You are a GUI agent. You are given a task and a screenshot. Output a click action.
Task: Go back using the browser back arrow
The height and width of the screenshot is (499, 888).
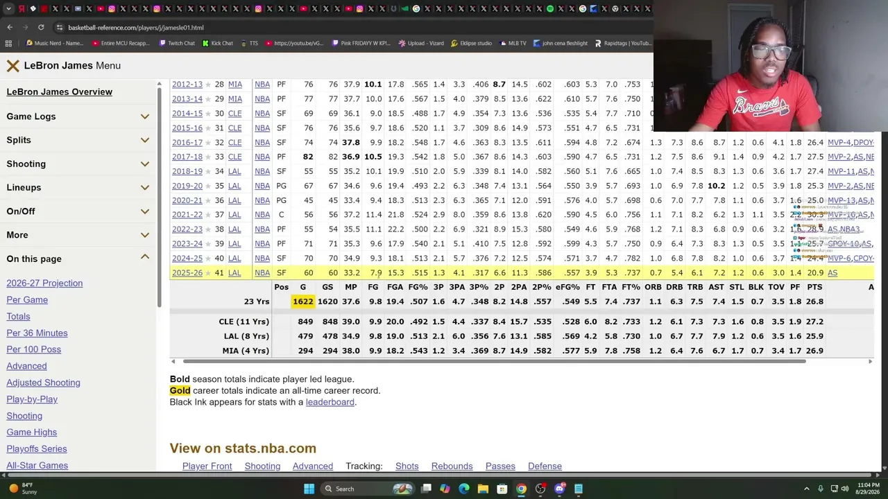point(10,28)
